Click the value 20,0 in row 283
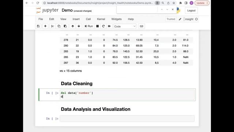234x132 pixels. pyautogui.click(x=156, y=51)
